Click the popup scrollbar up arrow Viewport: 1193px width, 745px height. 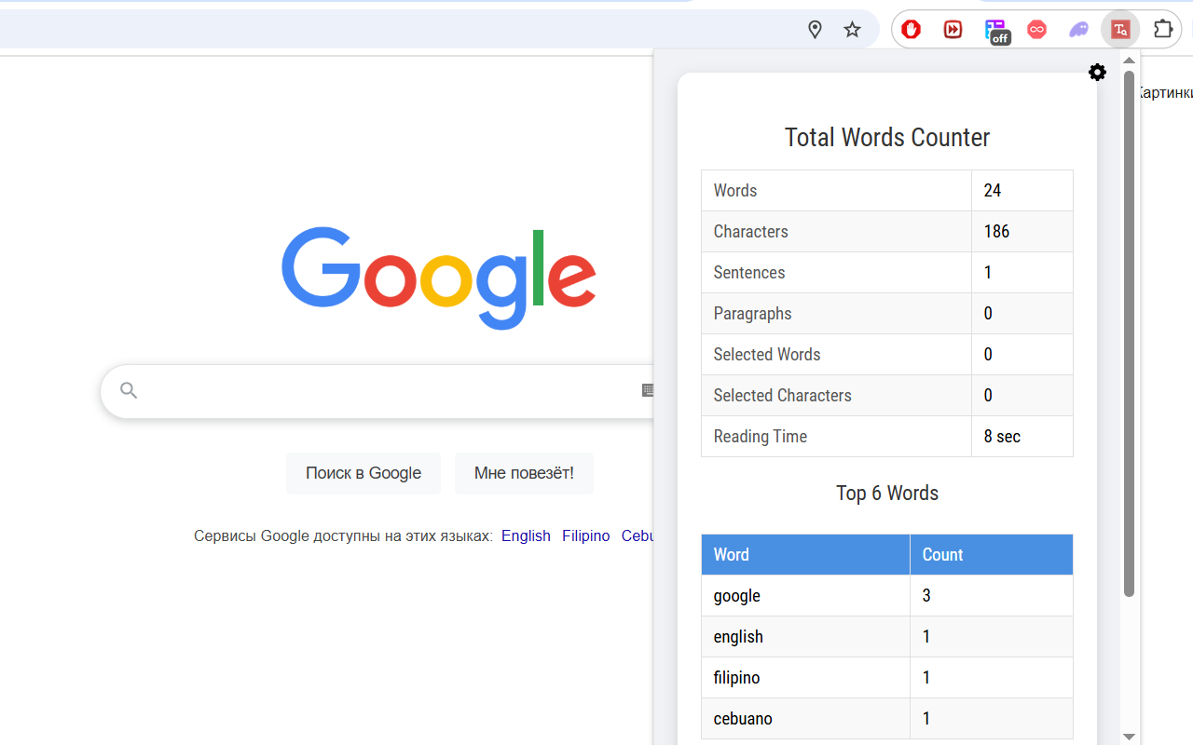(x=1129, y=61)
